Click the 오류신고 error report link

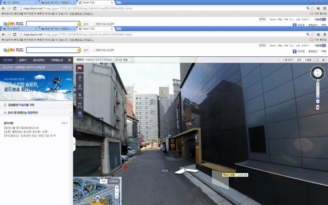coord(67,67)
